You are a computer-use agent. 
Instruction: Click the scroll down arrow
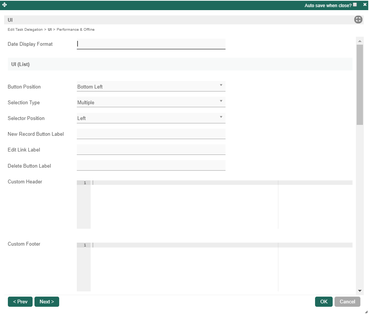tap(360, 291)
